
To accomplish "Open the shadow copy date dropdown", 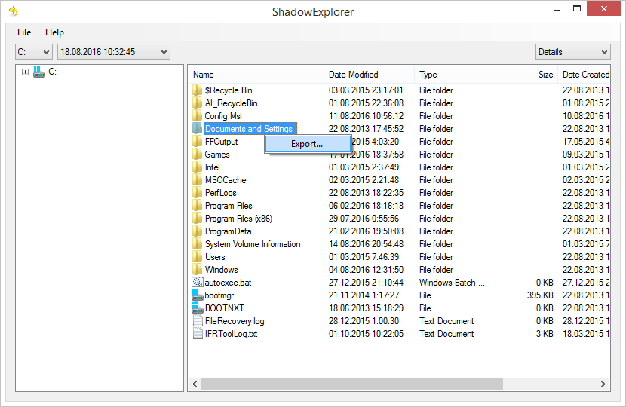I will [x=114, y=52].
